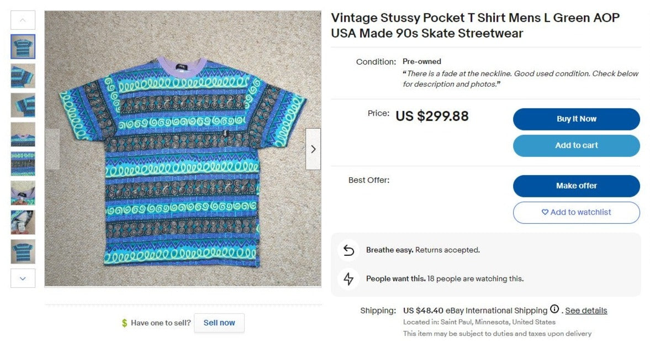Click the green dollar sign icon
This screenshot has height=341, width=650.
pos(124,323)
